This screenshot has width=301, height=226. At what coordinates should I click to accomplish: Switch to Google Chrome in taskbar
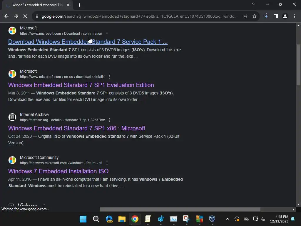[135, 219]
